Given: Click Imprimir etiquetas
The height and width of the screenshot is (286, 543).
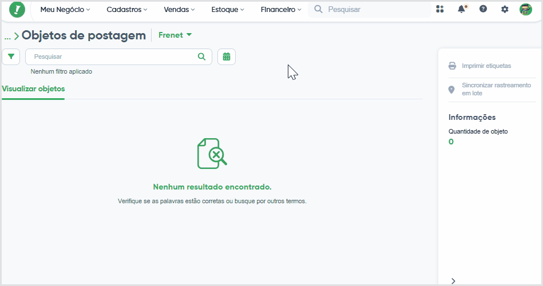Looking at the screenshot, I should 486,66.
